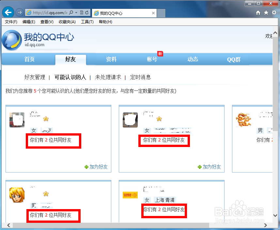Open the 定时消息 sub-page link
This screenshot has height=230, width=280.
141,77
